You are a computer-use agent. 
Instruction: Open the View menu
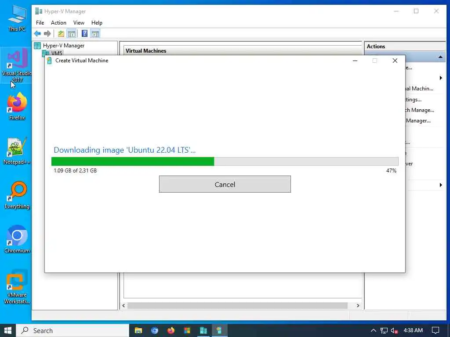79,23
